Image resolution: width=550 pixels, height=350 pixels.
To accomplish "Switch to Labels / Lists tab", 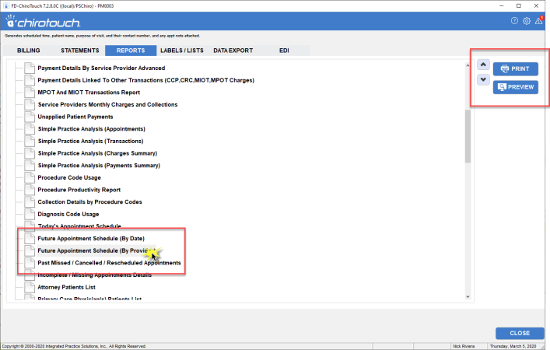I will (182, 51).
